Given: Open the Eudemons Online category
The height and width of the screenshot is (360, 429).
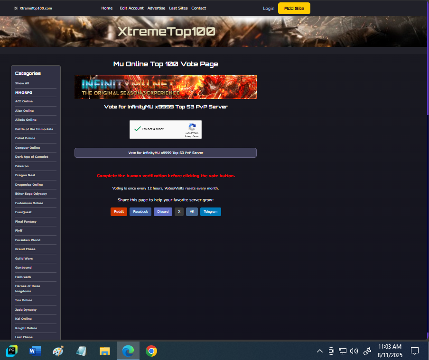Looking at the screenshot, I should 29,203.
